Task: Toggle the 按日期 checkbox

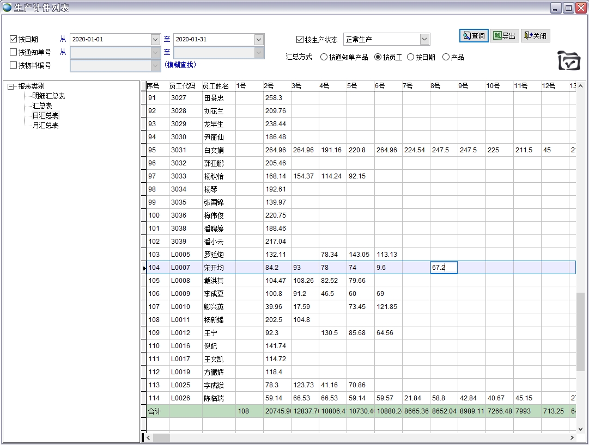Action: point(14,39)
